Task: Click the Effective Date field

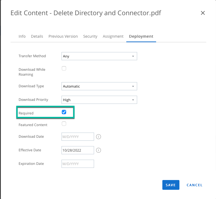Action: click(x=78, y=150)
